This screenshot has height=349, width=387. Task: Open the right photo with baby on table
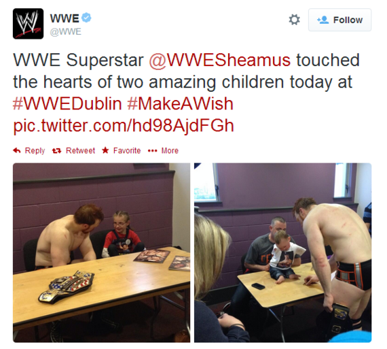(x=282, y=252)
